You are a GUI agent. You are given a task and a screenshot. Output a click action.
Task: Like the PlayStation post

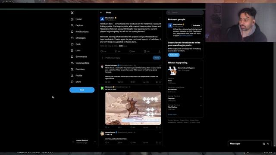coord(130,51)
